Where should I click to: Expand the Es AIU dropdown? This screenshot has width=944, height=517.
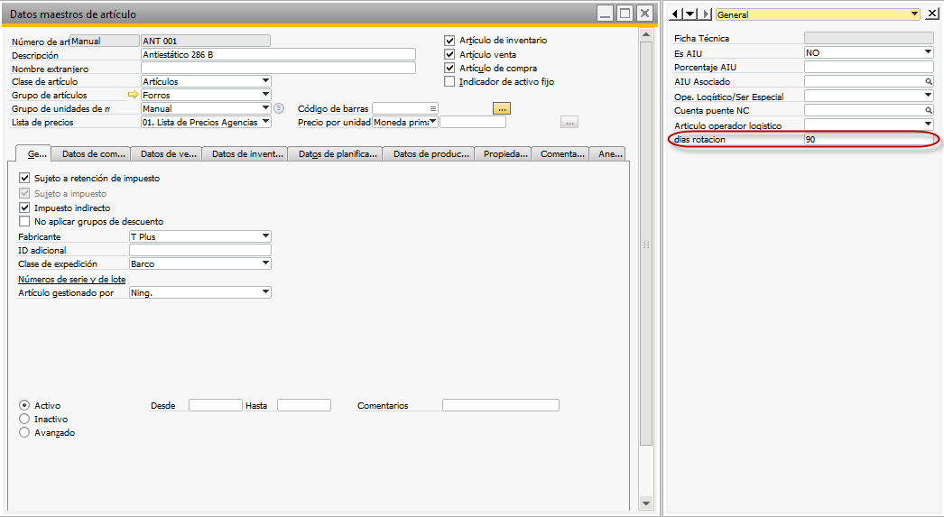click(928, 53)
